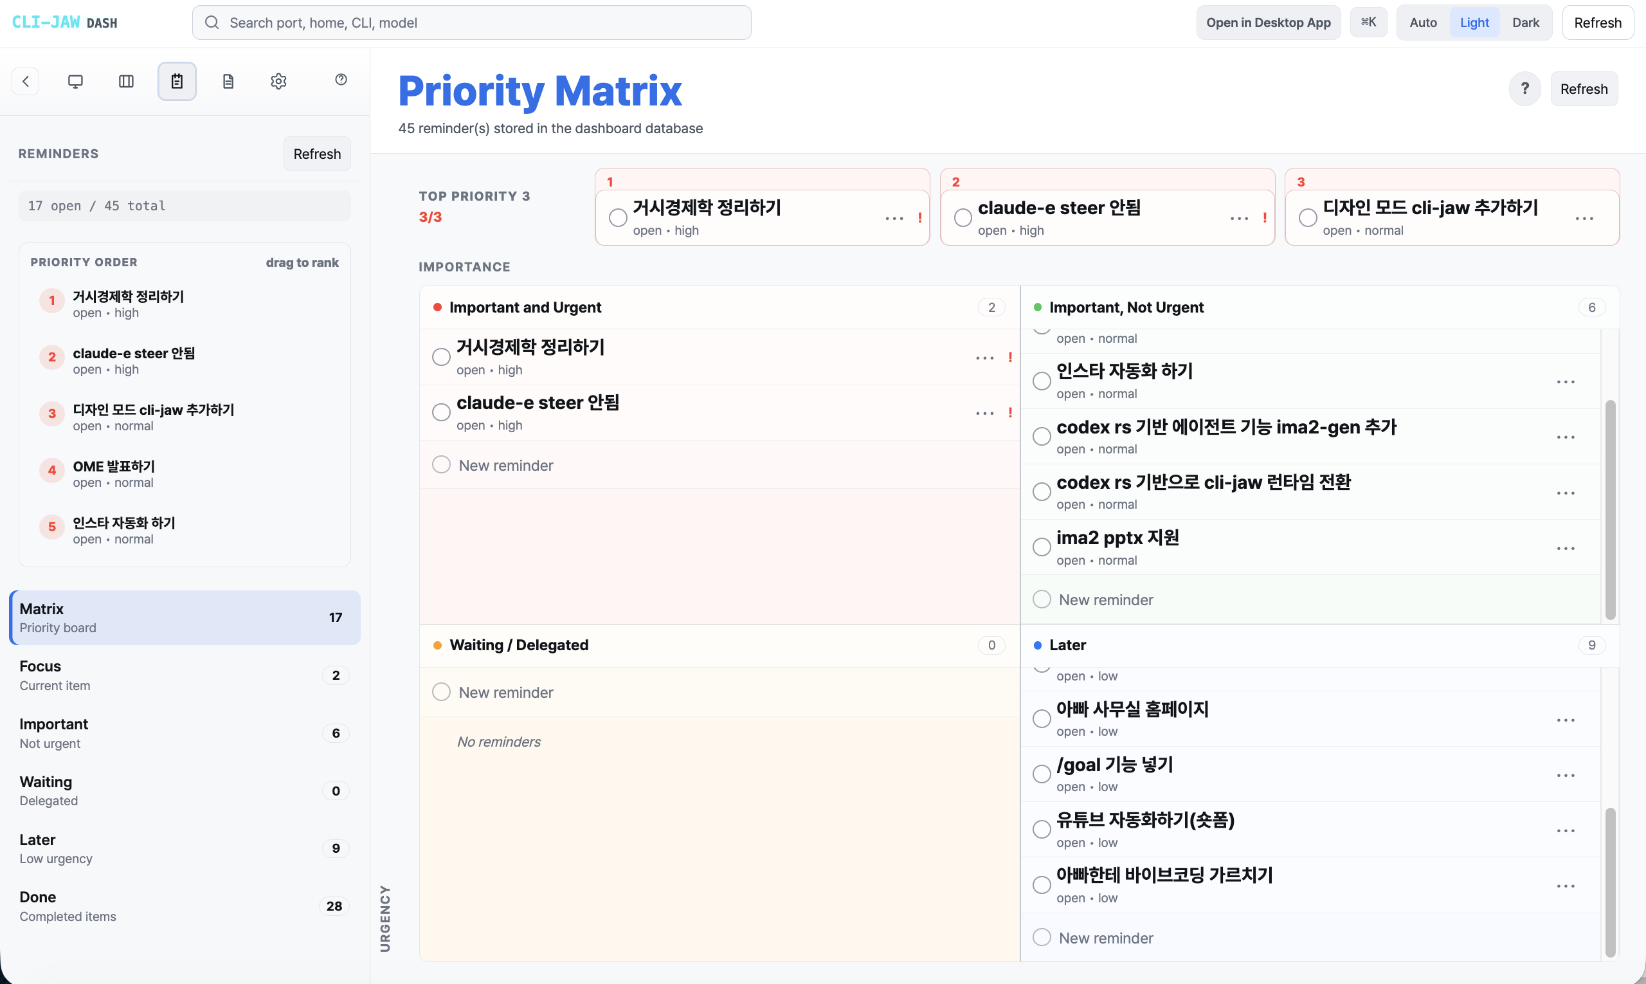This screenshot has height=984, width=1646.
Task: Open more options for 아빠 사무실 홈페이지
Action: tap(1566, 720)
